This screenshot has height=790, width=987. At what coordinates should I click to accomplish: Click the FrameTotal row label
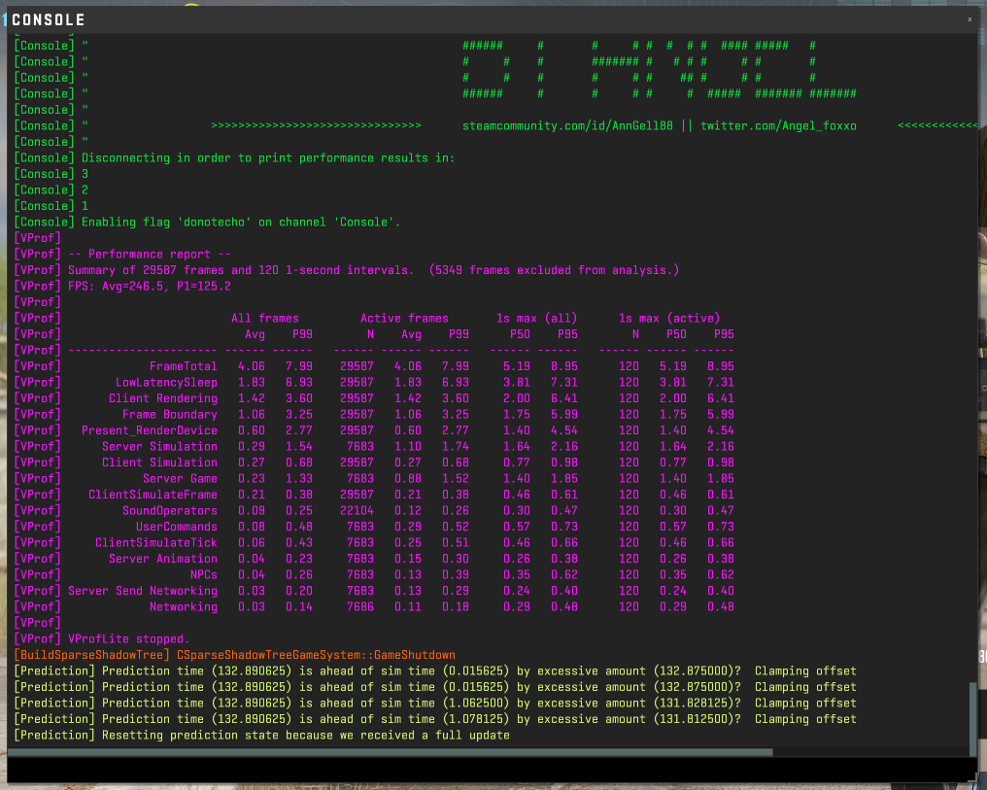click(184, 366)
